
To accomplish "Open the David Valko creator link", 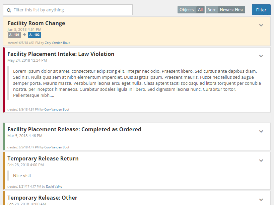I will tap(54, 187).
